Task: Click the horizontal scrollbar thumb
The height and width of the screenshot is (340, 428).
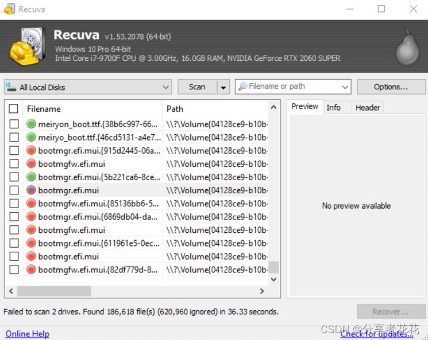Action: [x=55, y=291]
